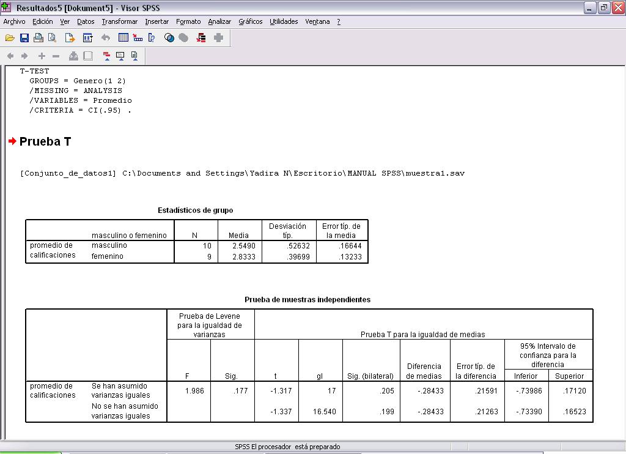The image size is (626, 454).
Task: Open the Edición menu
Action: pyautogui.click(x=43, y=21)
